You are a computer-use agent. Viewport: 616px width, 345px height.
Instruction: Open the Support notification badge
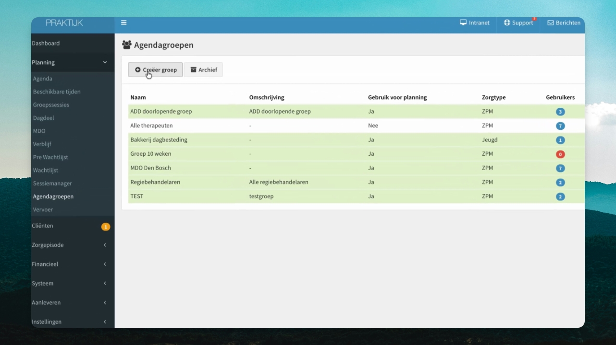point(534,19)
